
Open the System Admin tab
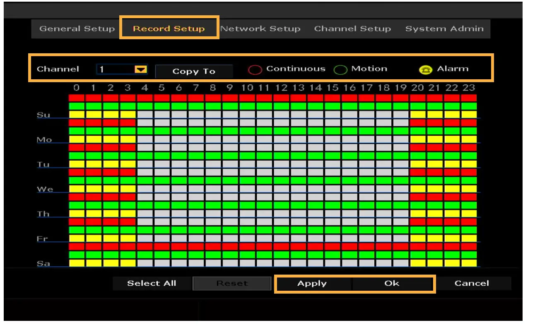(x=444, y=29)
